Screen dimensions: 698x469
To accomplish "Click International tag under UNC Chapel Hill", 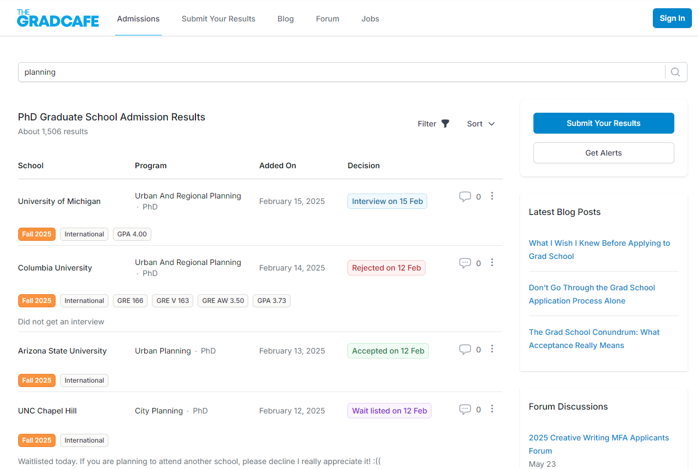I will point(84,440).
